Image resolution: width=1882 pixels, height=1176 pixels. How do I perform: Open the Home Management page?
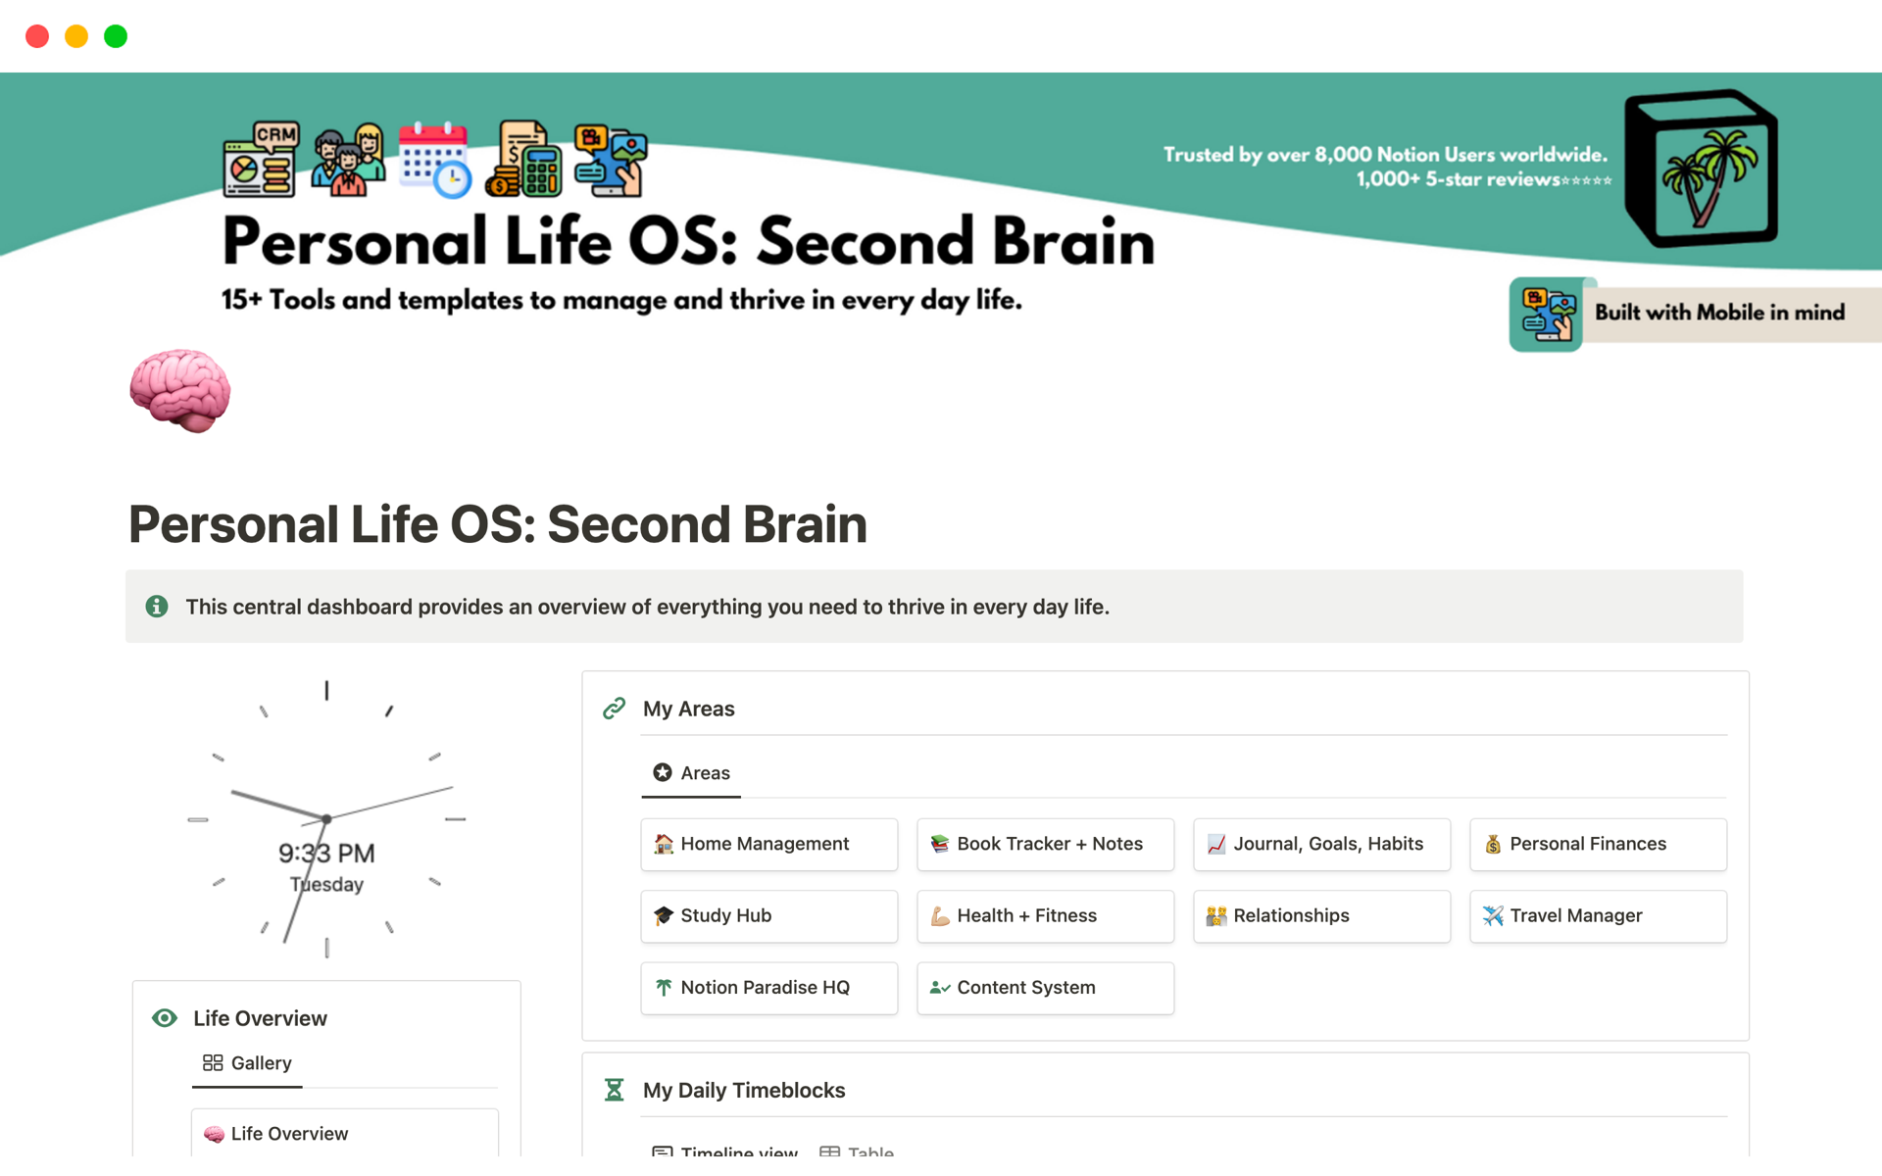[x=768, y=844]
